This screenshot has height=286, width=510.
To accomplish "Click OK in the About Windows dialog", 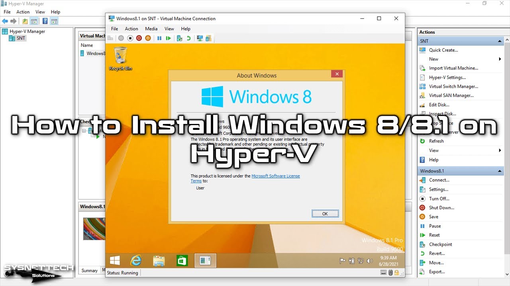I will pos(325,214).
